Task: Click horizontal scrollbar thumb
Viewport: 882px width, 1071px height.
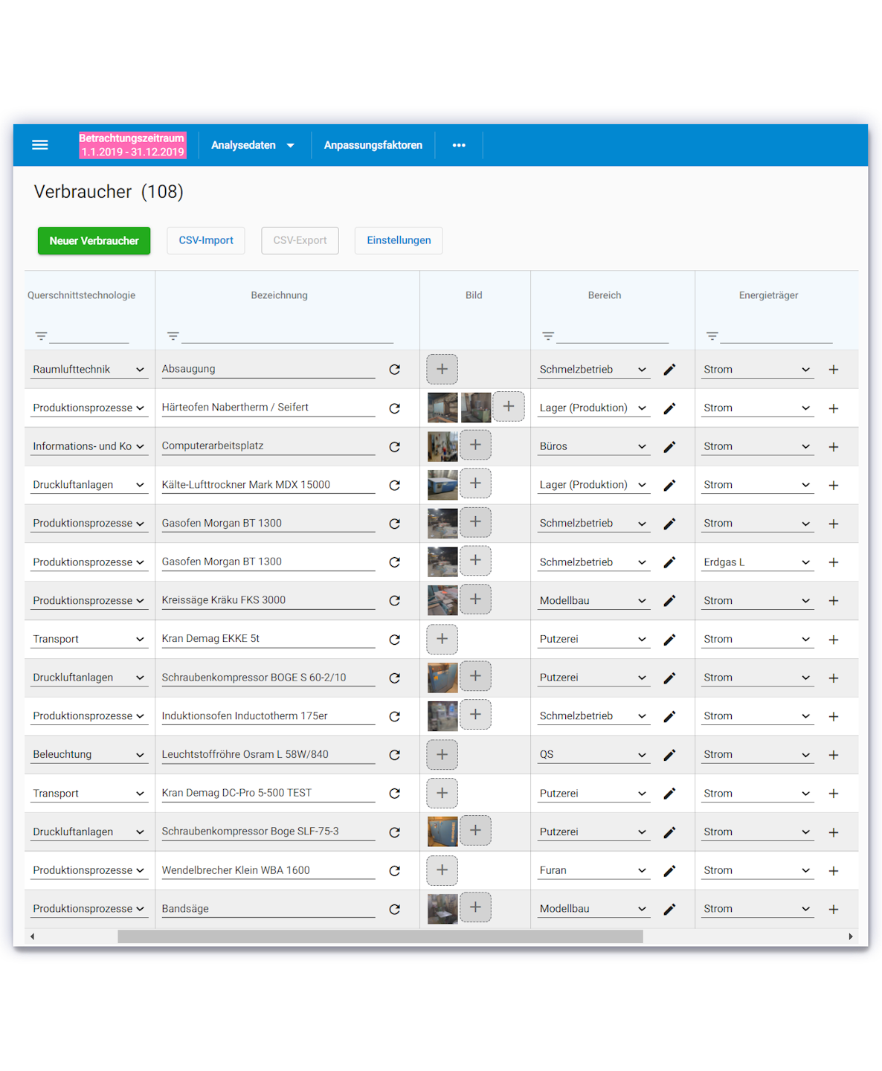Action: 380,936
